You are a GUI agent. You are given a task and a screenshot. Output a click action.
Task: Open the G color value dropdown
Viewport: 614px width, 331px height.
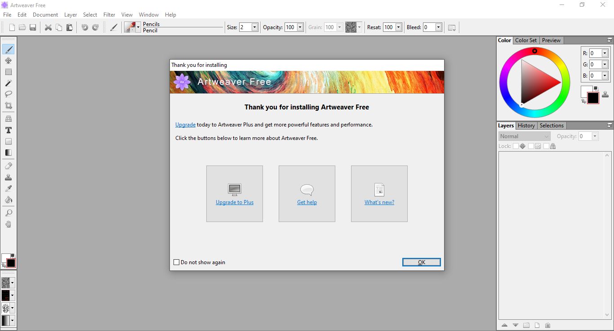605,64
